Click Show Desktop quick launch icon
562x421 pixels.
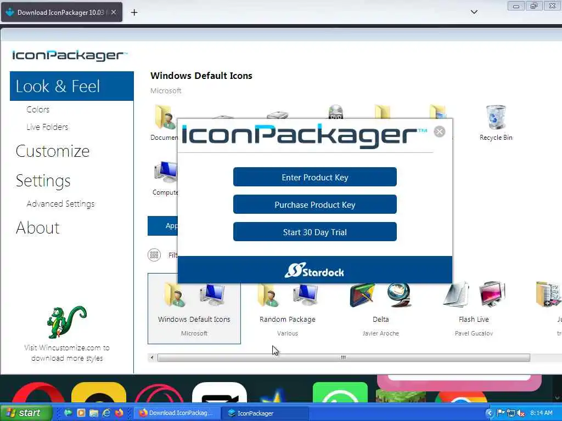[68, 413]
